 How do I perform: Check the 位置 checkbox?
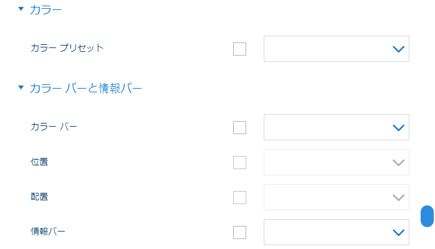(x=240, y=162)
